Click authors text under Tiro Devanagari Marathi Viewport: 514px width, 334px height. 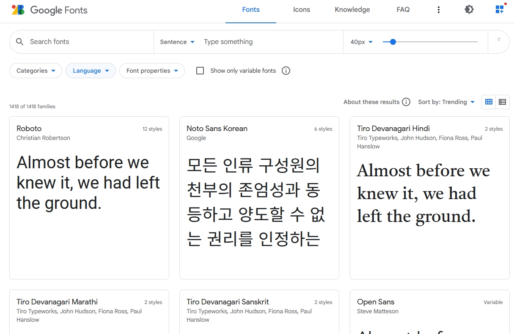79,315
